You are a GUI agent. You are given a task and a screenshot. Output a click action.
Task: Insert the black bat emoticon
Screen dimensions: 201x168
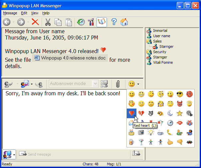[x=189, y=142]
